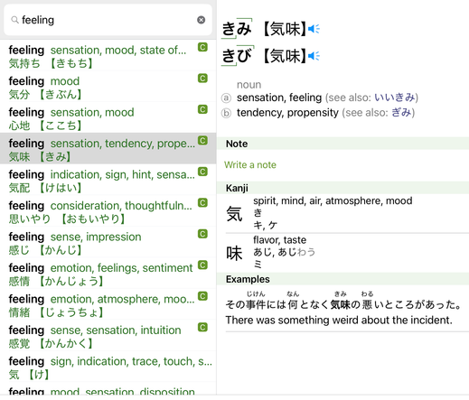Tap the C badge on 気分 row
The height and width of the screenshot is (400, 469).
click(202, 79)
